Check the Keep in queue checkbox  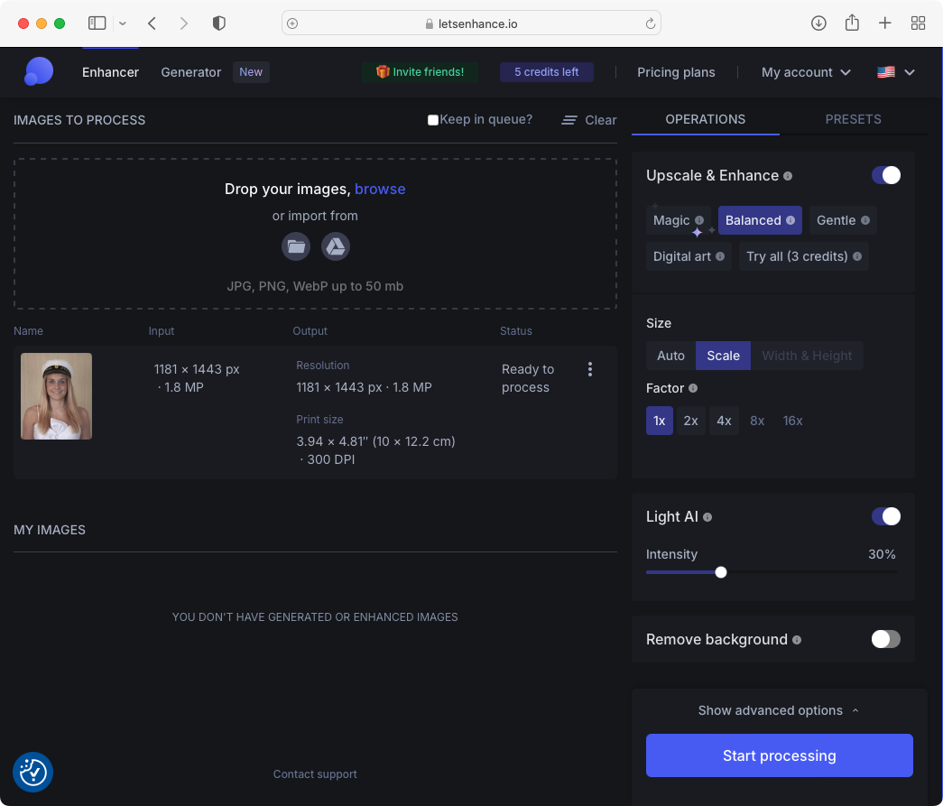[x=433, y=120]
